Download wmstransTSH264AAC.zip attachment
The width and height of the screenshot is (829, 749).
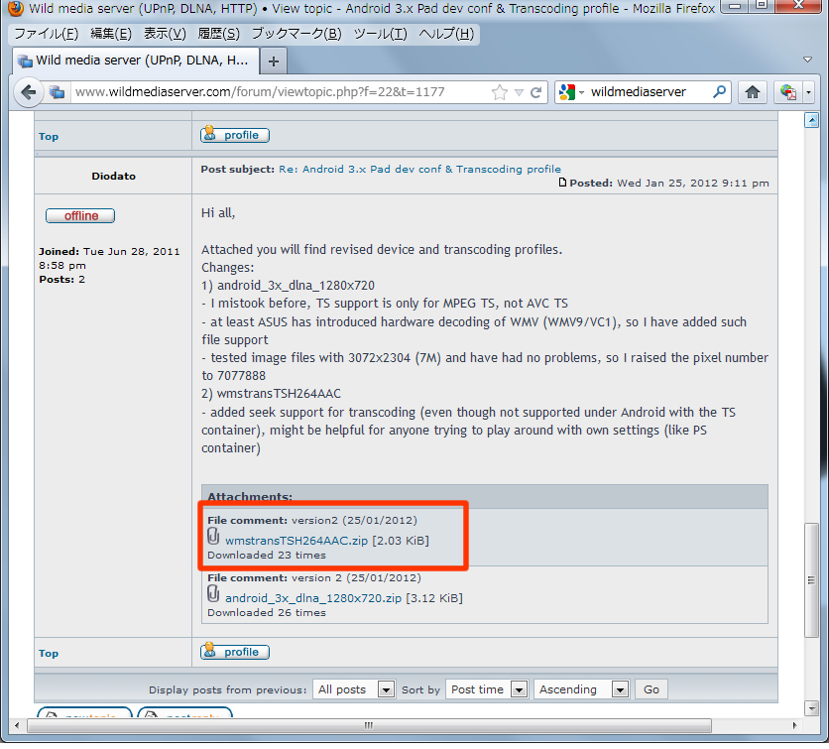(296, 541)
